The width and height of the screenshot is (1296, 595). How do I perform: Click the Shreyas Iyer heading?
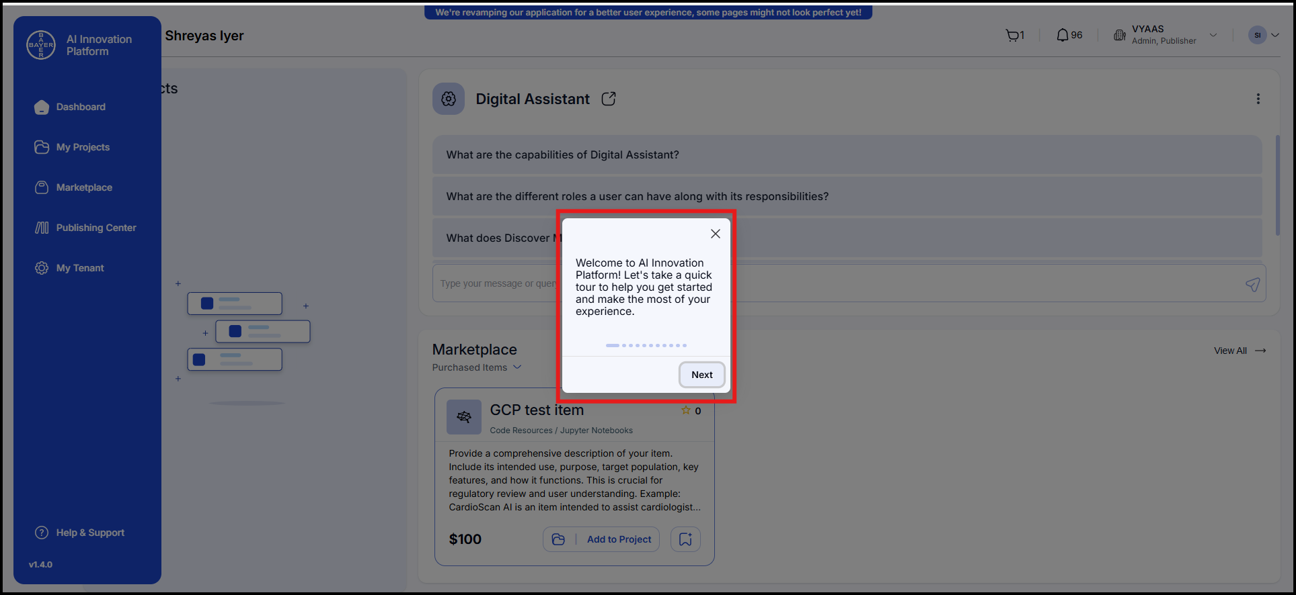[x=204, y=36]
